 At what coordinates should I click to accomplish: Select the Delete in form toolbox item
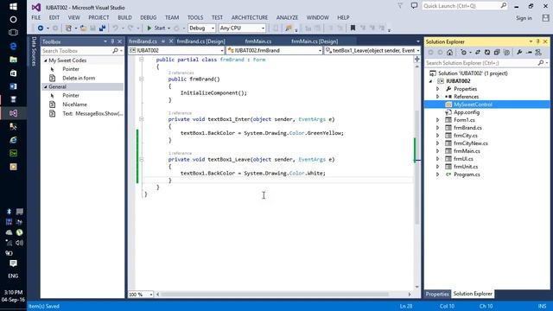79,78
